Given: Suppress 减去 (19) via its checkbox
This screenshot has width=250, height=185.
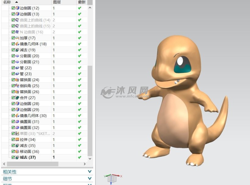Looking at the screenshot, I should [13, 50].
